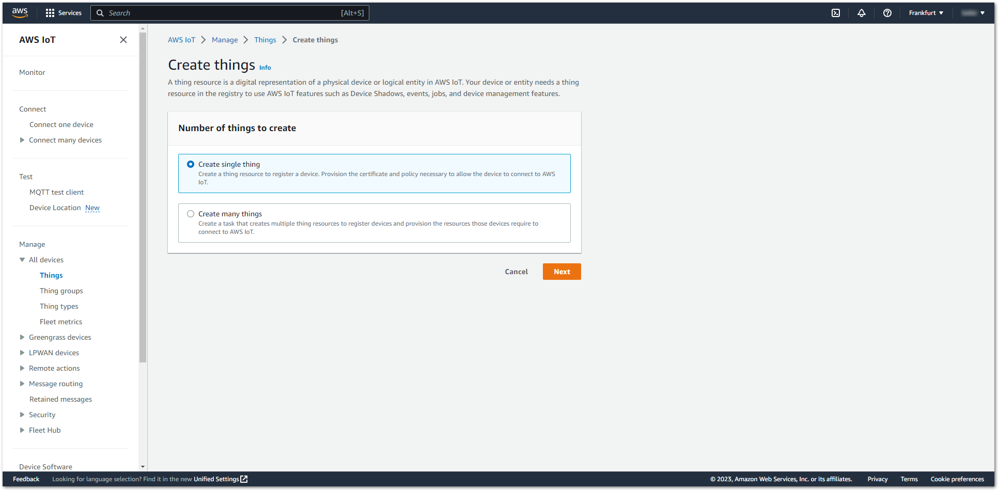This screenshot has height=491, width=999.
Task: Click the Connect section heading
Action: (x=33, y=109)
